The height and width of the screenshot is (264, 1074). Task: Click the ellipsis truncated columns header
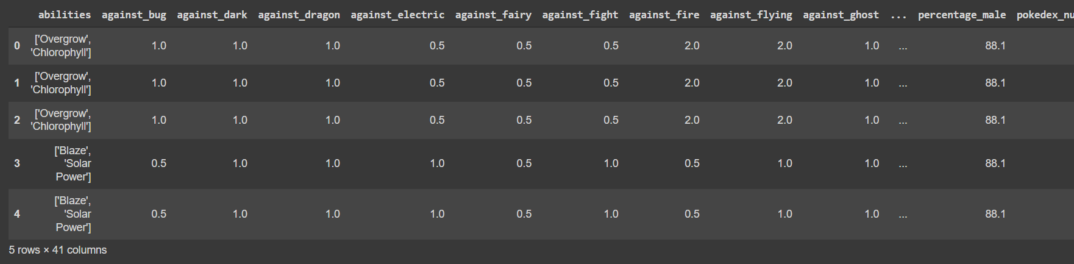(898, 15)
